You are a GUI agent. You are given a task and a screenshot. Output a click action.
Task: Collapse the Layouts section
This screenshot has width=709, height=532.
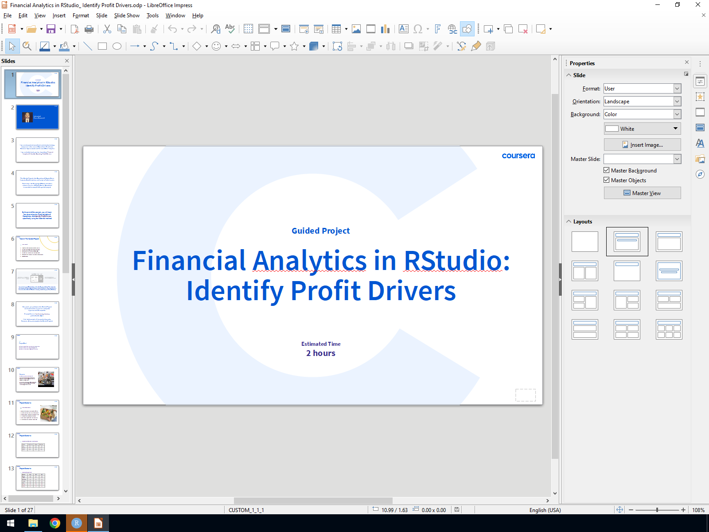[569, 222]
